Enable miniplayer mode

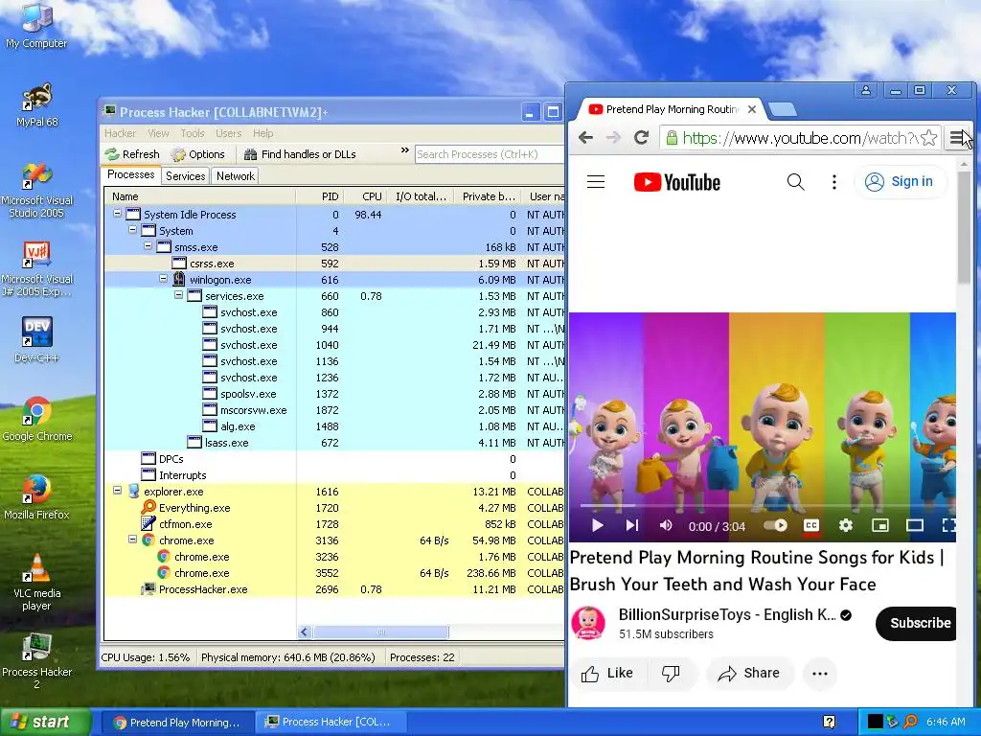click(880, 526)
